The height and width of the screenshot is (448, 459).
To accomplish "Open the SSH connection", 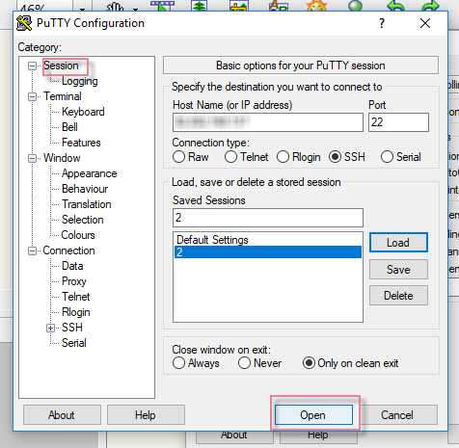I will tap(313, 415).
